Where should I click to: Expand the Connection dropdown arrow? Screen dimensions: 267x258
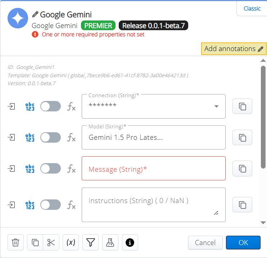click(217, 106)
